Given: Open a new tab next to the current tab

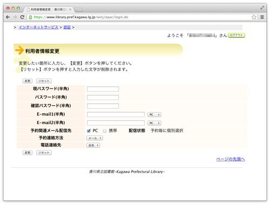Looking at the screenshot, I should 78,10.
